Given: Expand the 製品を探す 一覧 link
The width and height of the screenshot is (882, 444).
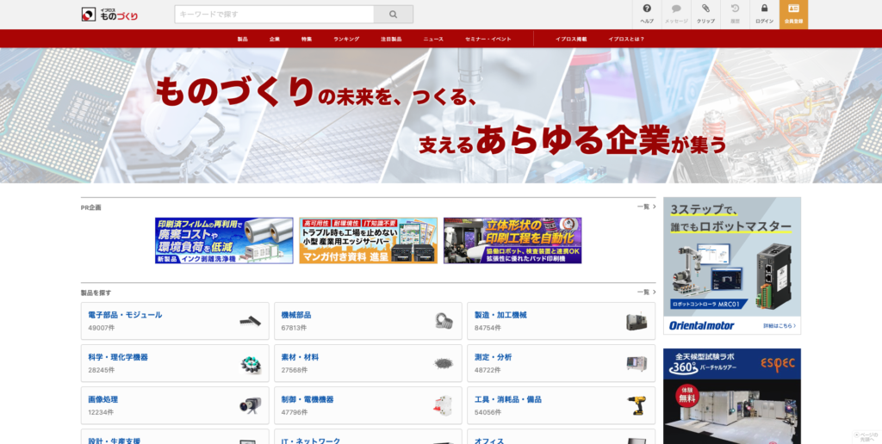Looking at the screenshot, I should click(646, 293).
